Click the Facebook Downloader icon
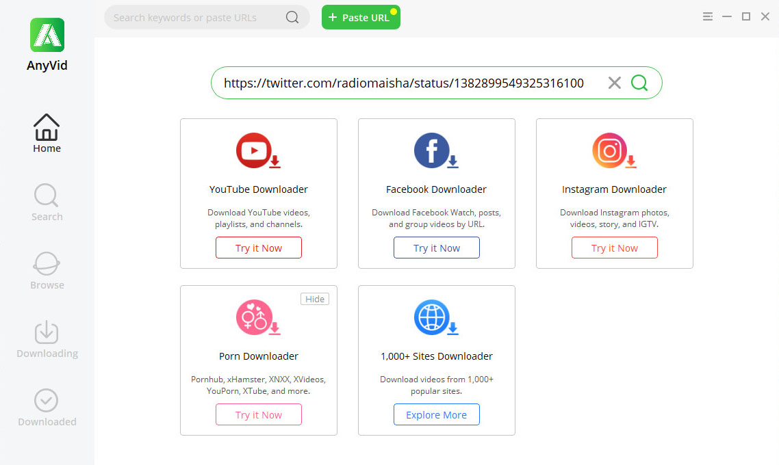This screenshot has width=779, height=465. (435, 151)
